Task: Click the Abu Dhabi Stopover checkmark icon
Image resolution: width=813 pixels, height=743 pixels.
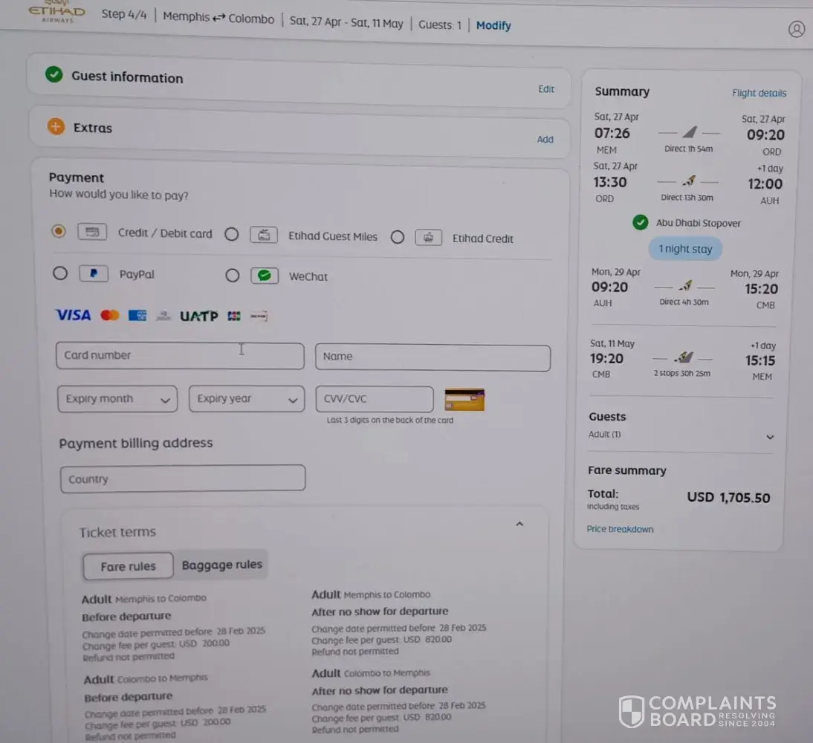Action: [x=641, y=222]
